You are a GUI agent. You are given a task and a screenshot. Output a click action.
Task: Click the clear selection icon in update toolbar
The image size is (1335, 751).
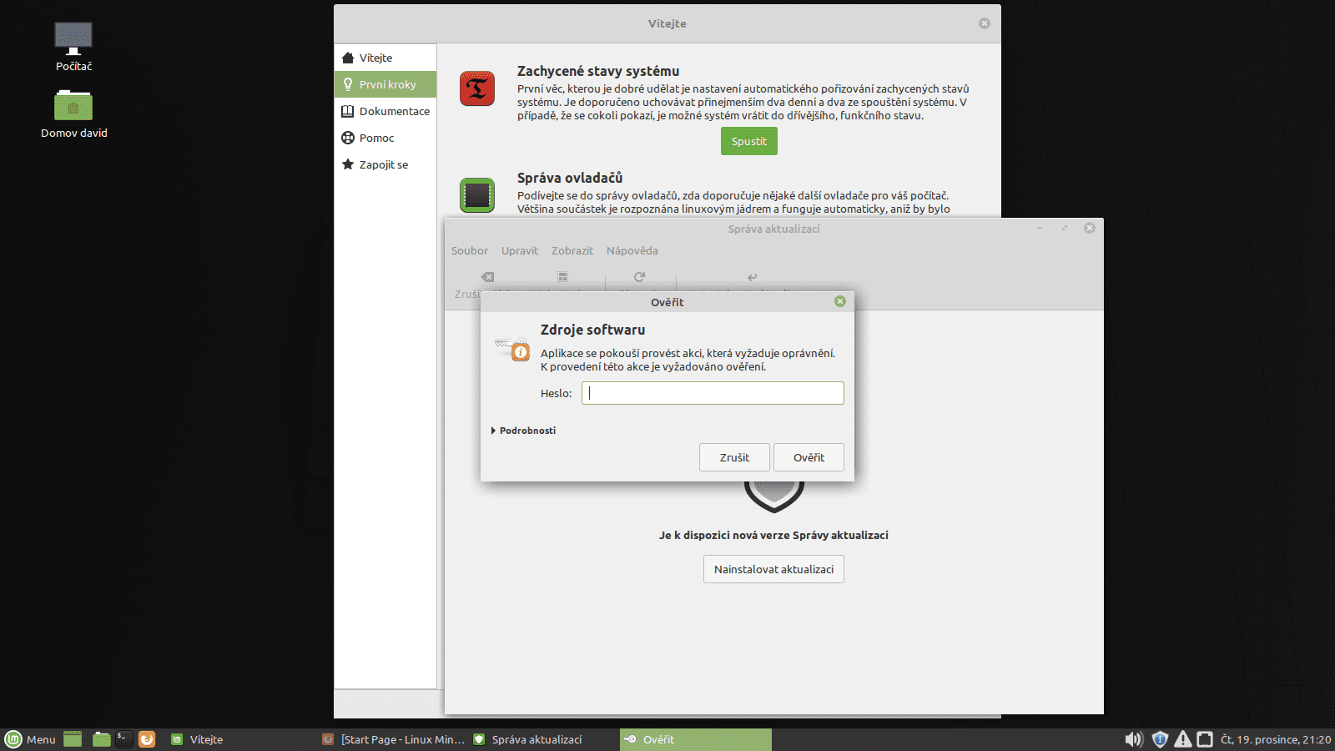point(487,276)
